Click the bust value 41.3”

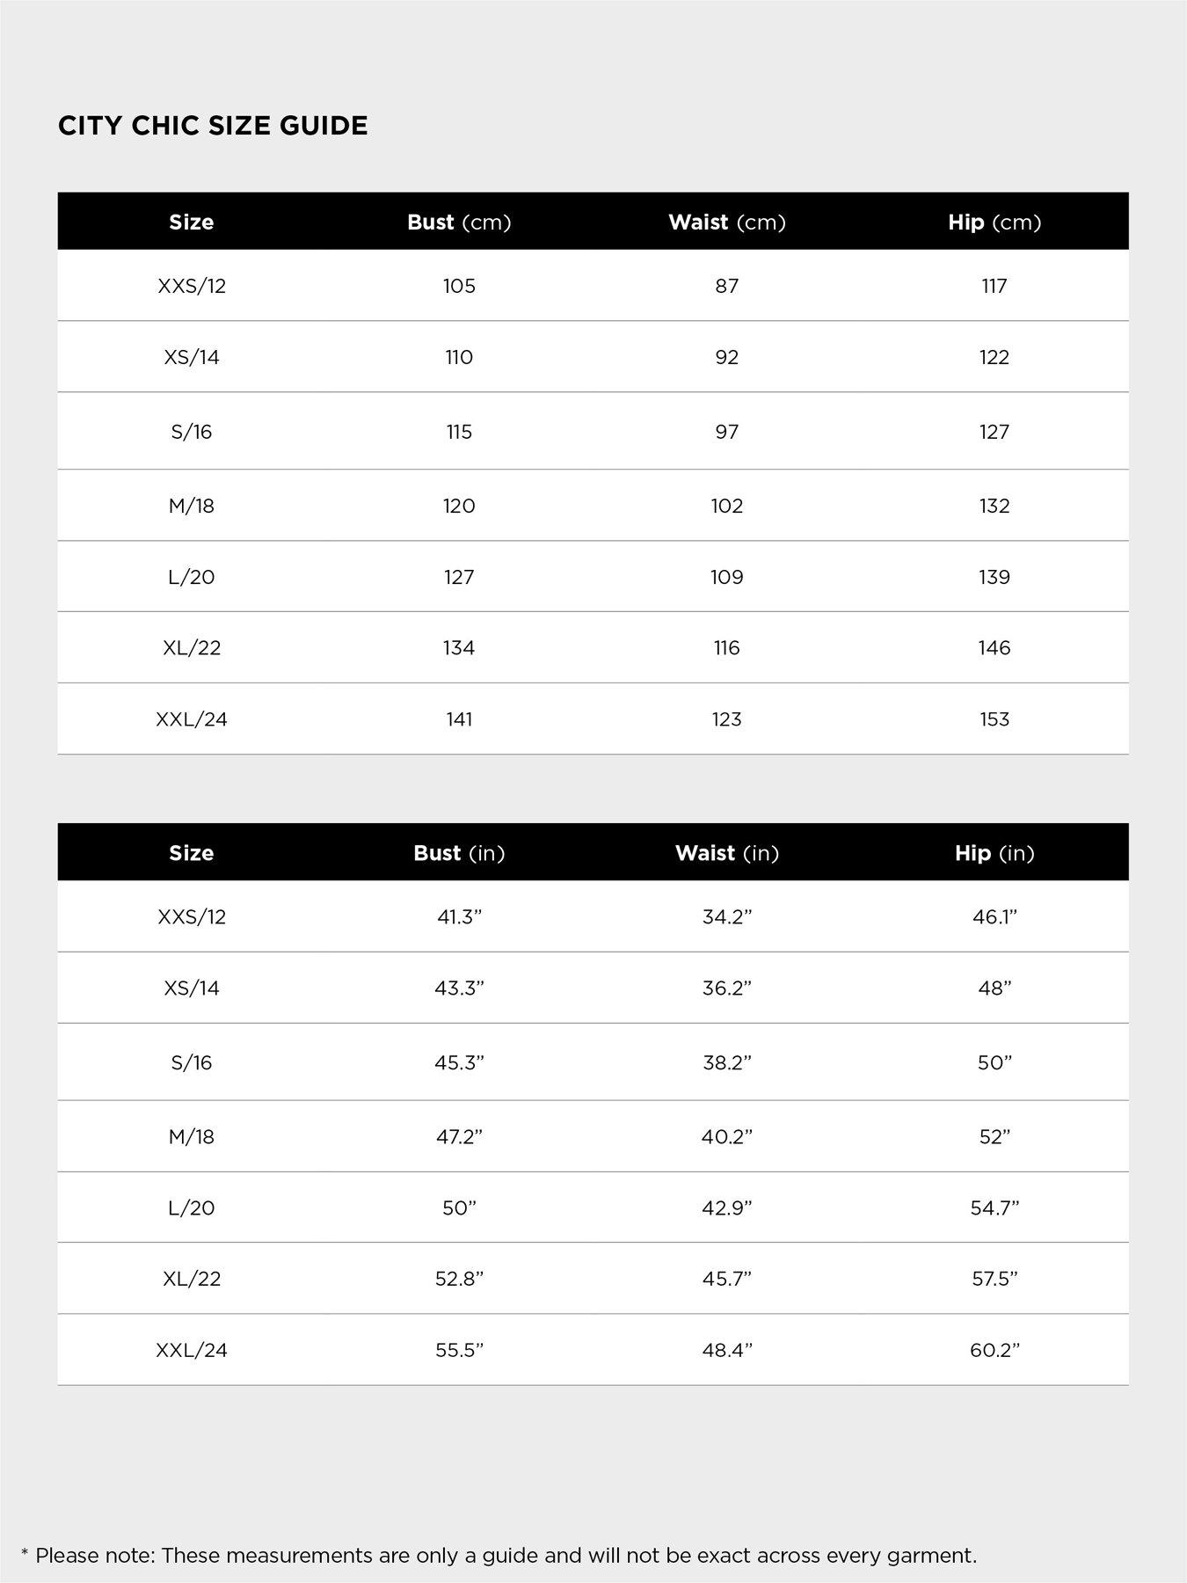tap(459, 917)
